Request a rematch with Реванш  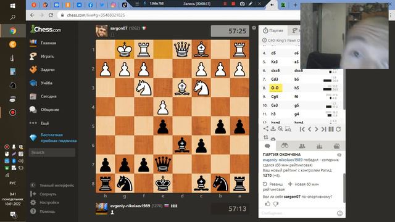click(x=273, y=184)
